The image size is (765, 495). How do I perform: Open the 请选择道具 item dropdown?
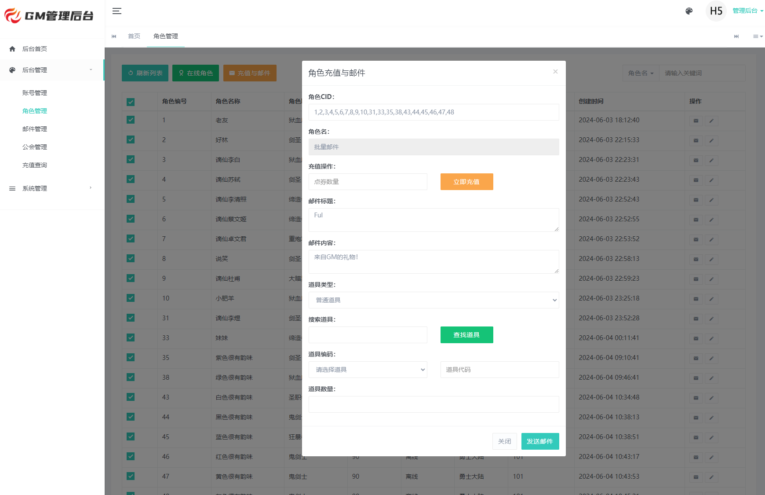pos(368,370)
